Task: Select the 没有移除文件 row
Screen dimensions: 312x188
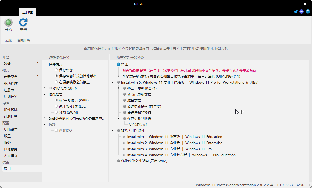Action: tap(139, 125)
